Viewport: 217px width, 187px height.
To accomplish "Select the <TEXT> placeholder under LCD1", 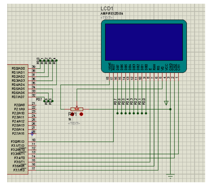I will coord(106,18).
